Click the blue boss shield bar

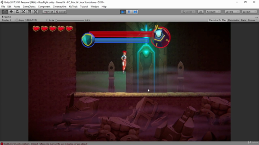click(121, 40)
